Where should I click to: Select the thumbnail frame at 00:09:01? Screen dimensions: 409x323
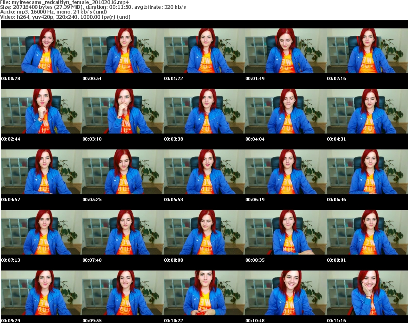[x=367, y=232]
